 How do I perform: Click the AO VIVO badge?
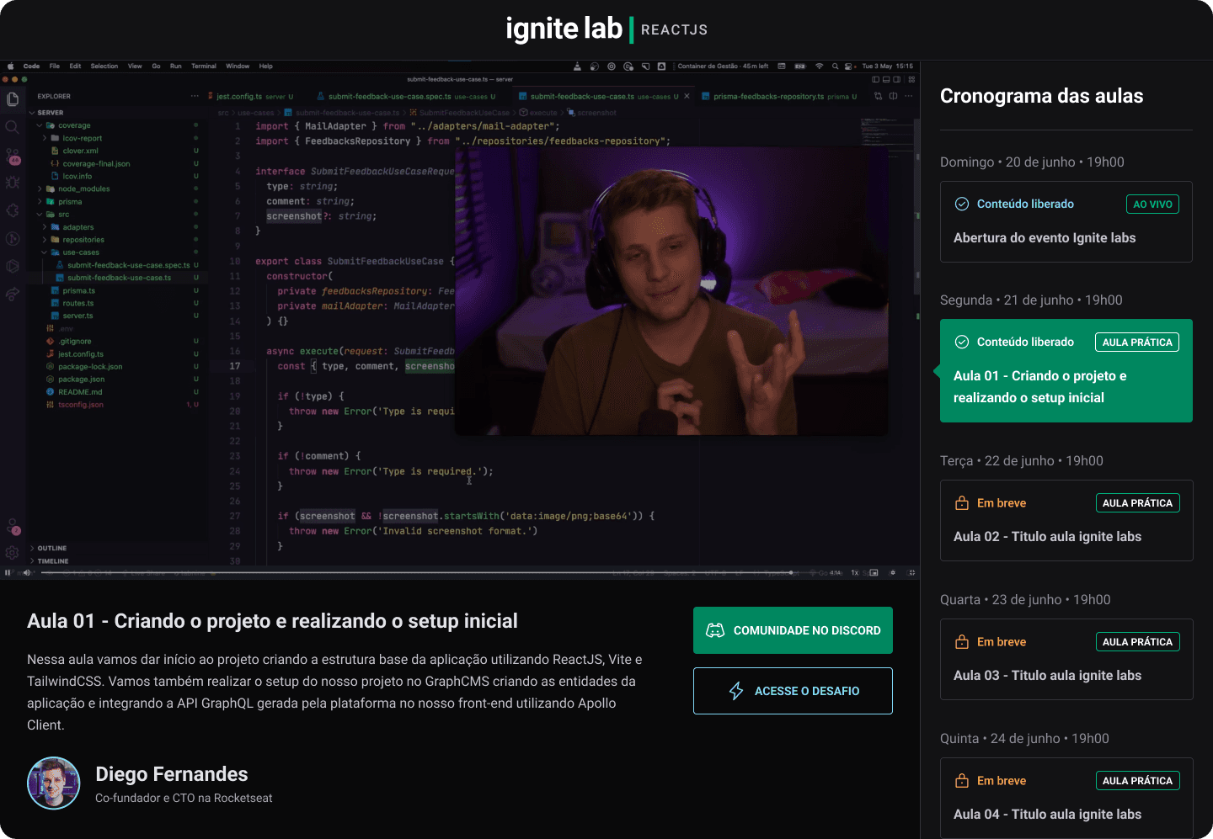[x=1152, y=204]
